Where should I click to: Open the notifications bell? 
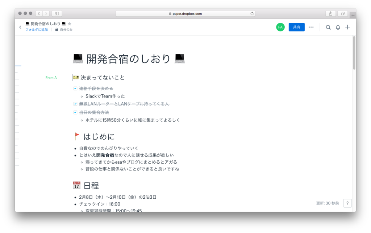(x=338, y=27)
